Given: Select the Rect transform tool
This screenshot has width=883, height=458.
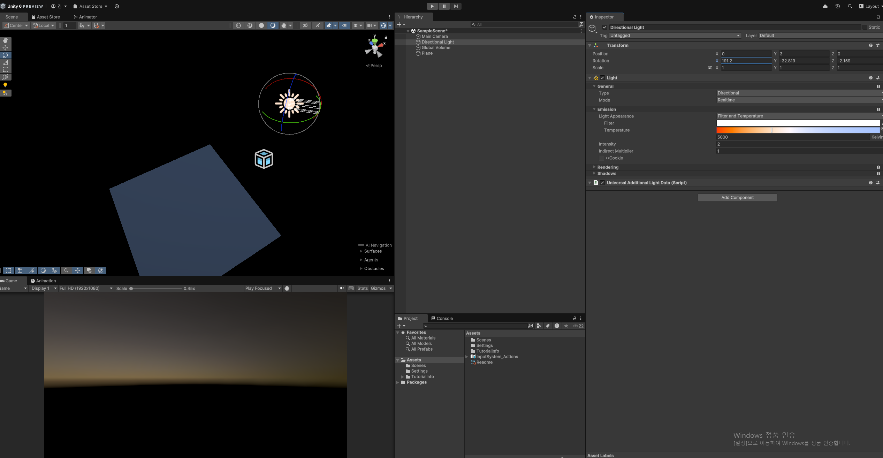Looking at the screenshot, I should (x=5, y=70).
